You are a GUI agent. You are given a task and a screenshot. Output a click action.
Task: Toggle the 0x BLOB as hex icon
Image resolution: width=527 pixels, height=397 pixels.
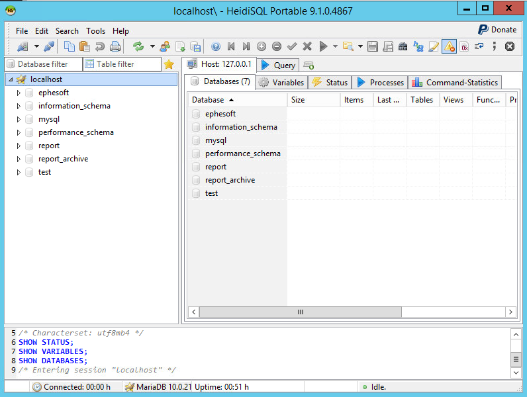[x=464, y=46]
